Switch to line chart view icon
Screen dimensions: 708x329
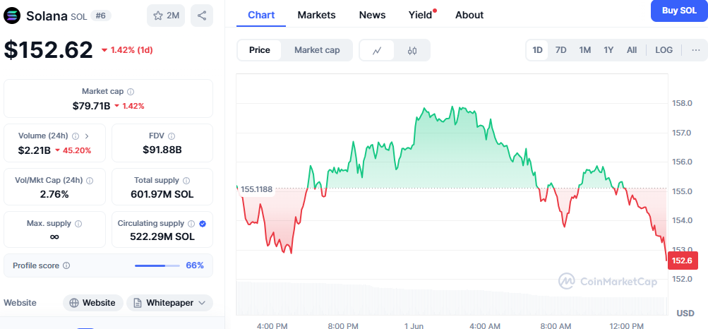pos(378,50)
